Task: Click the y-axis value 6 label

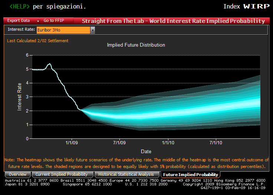Action: pos(27,55)
